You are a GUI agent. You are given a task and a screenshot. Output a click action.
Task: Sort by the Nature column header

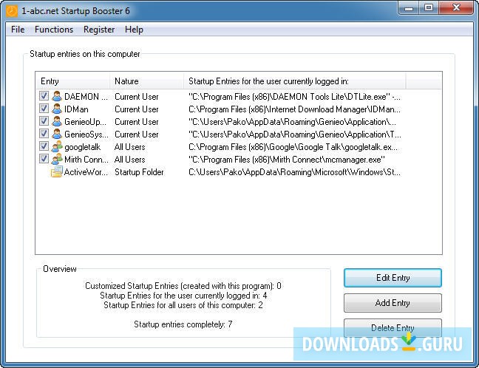coord(146,81)
